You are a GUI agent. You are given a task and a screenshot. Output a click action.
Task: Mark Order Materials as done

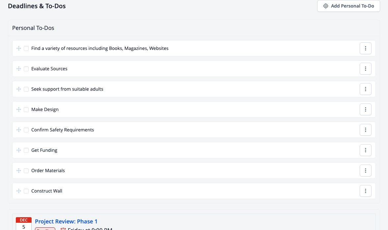click(26, 171)
